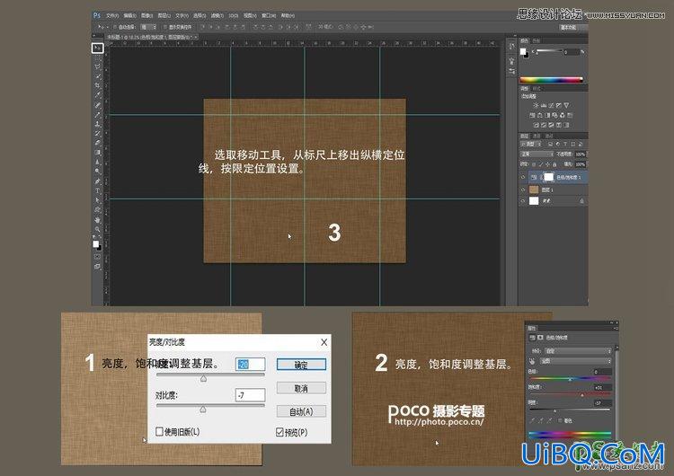
Task: Open the blend mode dropdown in Layers panel
Action: pos(537,154)
